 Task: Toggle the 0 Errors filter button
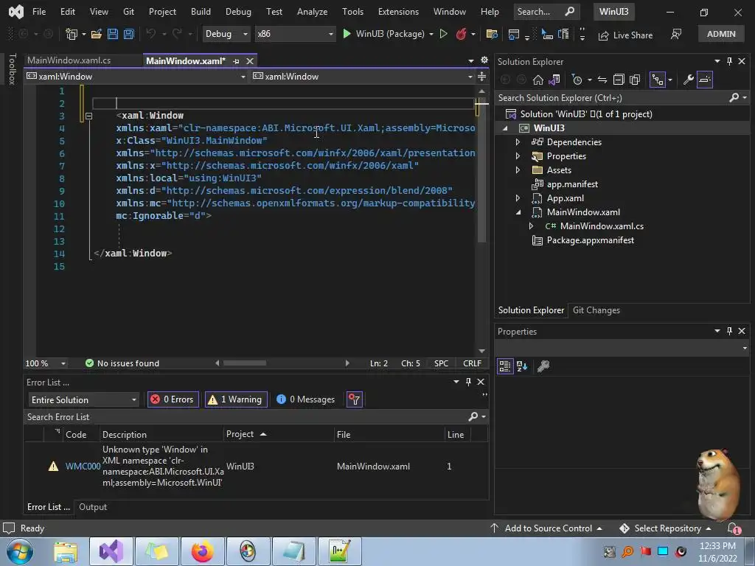173,399
